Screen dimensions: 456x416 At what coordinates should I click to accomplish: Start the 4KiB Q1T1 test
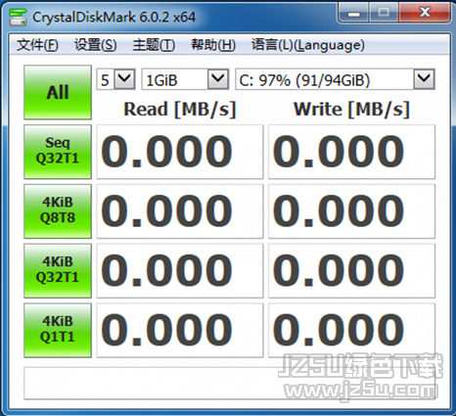(x=58, y=330)
